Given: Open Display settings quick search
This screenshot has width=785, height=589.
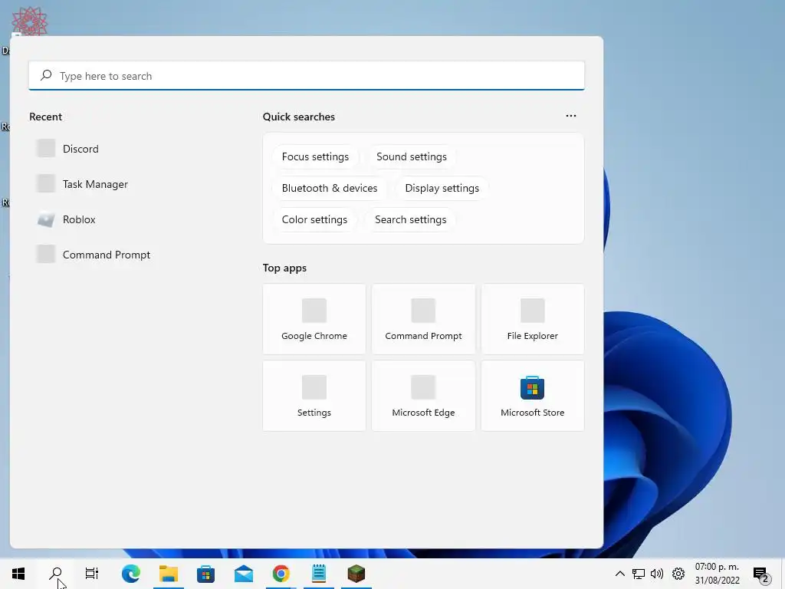Looking at the screenshot, I should pyautogui.click(x=442, y=189).
